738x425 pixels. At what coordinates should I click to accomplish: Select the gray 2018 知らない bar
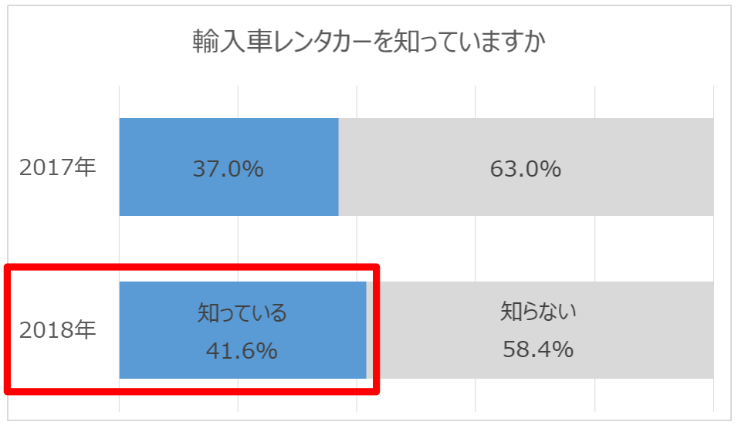[x=540, y=330]
